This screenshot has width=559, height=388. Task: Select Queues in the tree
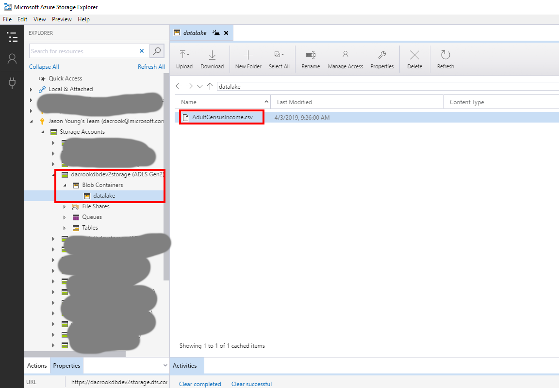tap(92, 217)
